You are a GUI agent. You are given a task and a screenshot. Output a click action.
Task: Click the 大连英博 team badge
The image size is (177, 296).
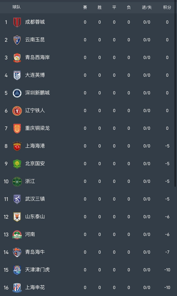click(17, 75)
